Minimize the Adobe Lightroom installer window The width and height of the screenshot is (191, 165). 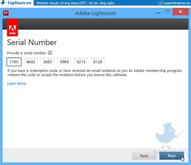158,13
